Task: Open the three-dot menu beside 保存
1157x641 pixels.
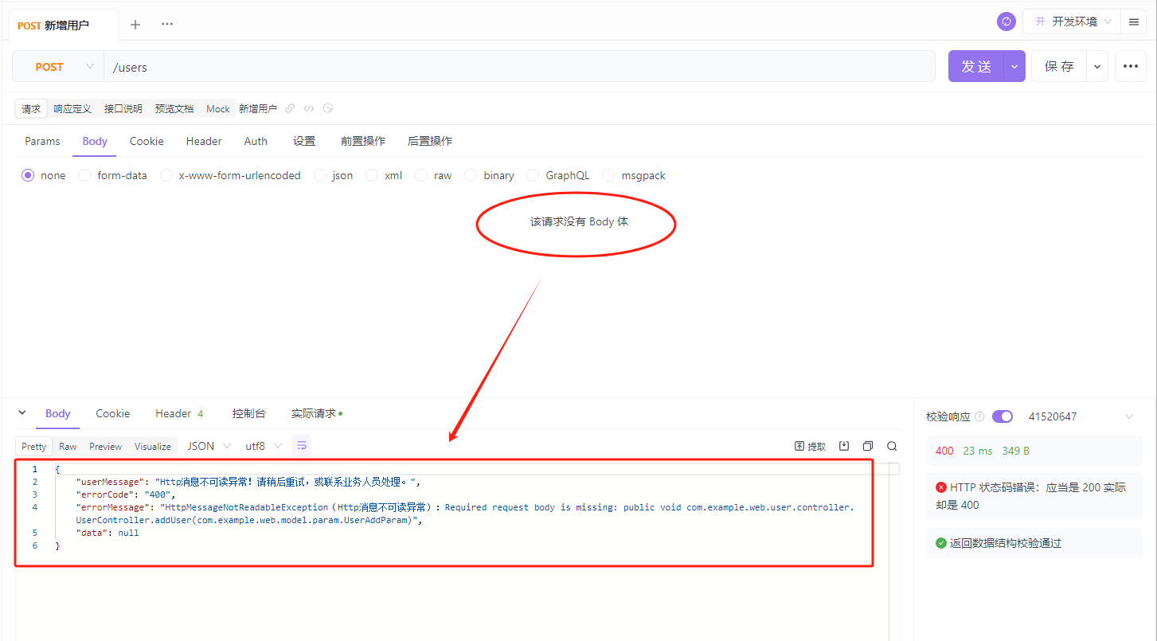Action: [x=1131, y=67]
